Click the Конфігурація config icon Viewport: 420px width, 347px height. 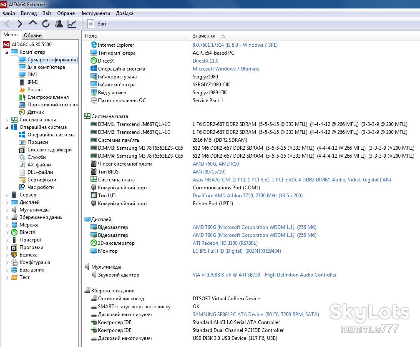(x=14, y=262)
